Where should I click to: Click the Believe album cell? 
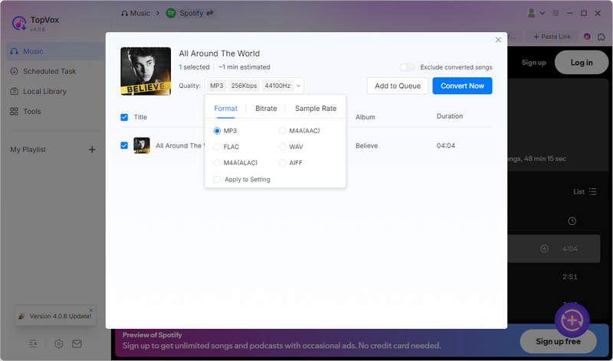(x=366, y=145)
